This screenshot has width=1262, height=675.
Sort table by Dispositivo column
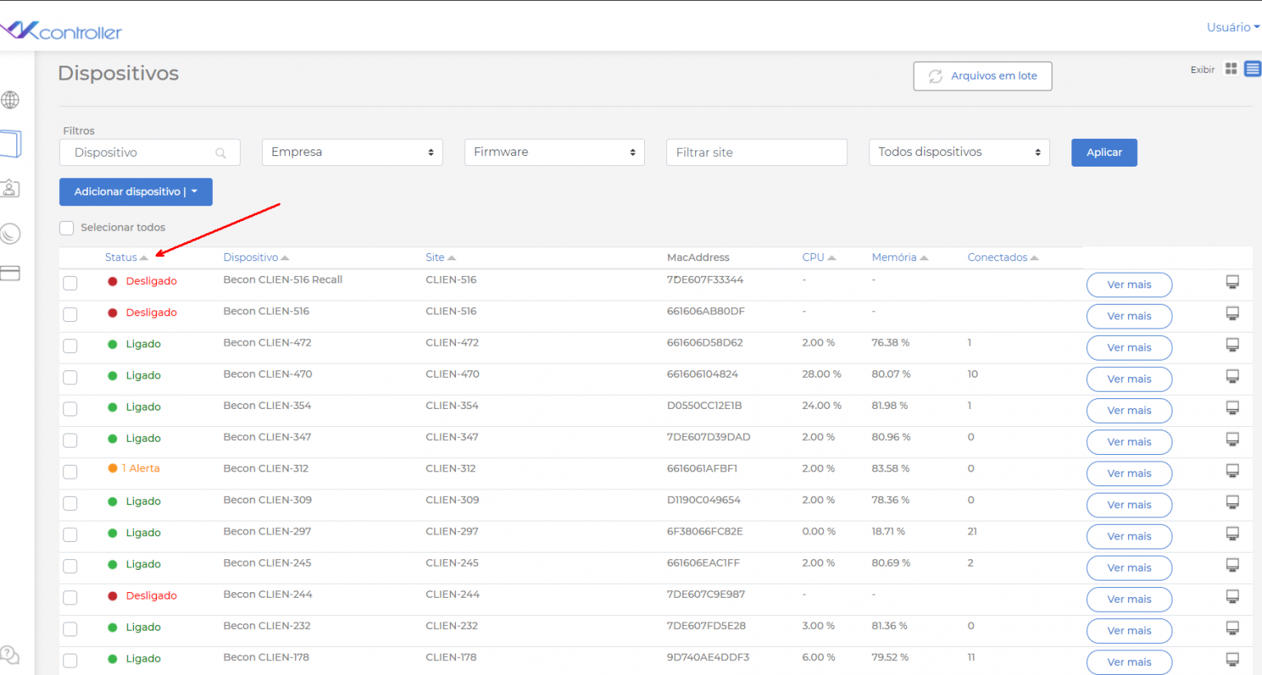[256, 257]
